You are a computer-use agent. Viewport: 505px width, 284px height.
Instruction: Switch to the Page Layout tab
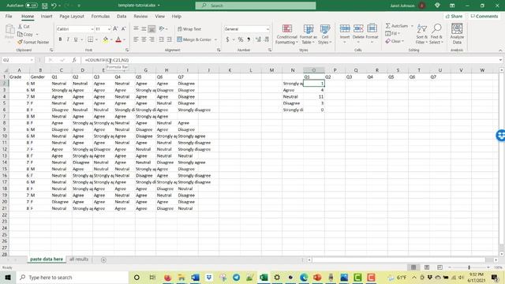click(x=72, y=16)
